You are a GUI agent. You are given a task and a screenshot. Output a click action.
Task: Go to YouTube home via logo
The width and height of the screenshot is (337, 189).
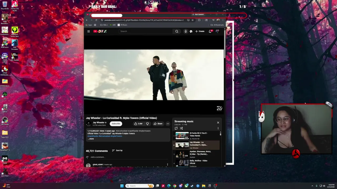coord(100,31)
